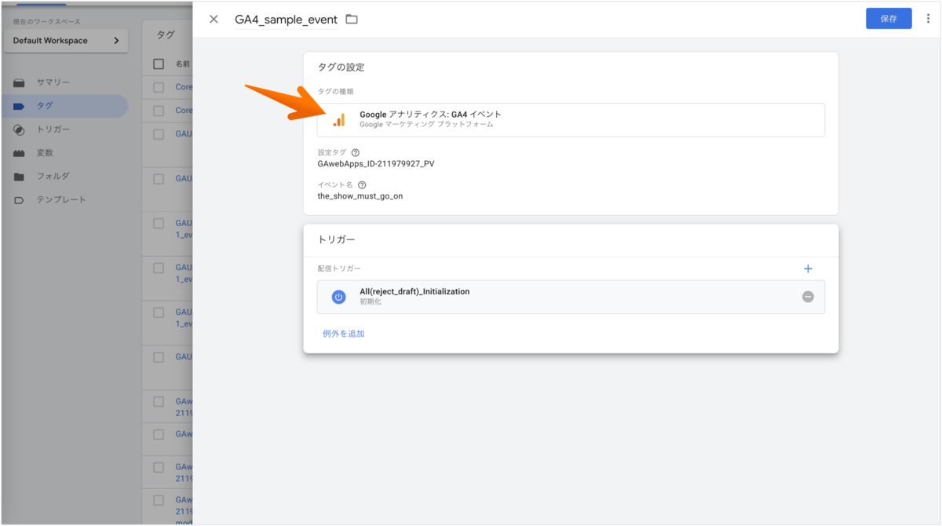The width and height of the screenshot is (942, 526).
Task: Click the blue initialization trigger power icon
Action: coord(338,297)
